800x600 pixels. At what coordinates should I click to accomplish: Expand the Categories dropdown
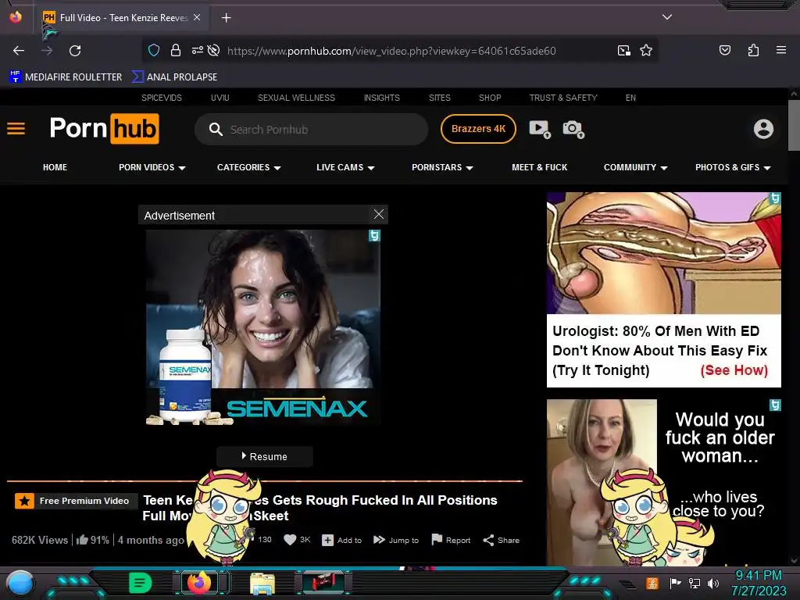(x=249, y=167)
